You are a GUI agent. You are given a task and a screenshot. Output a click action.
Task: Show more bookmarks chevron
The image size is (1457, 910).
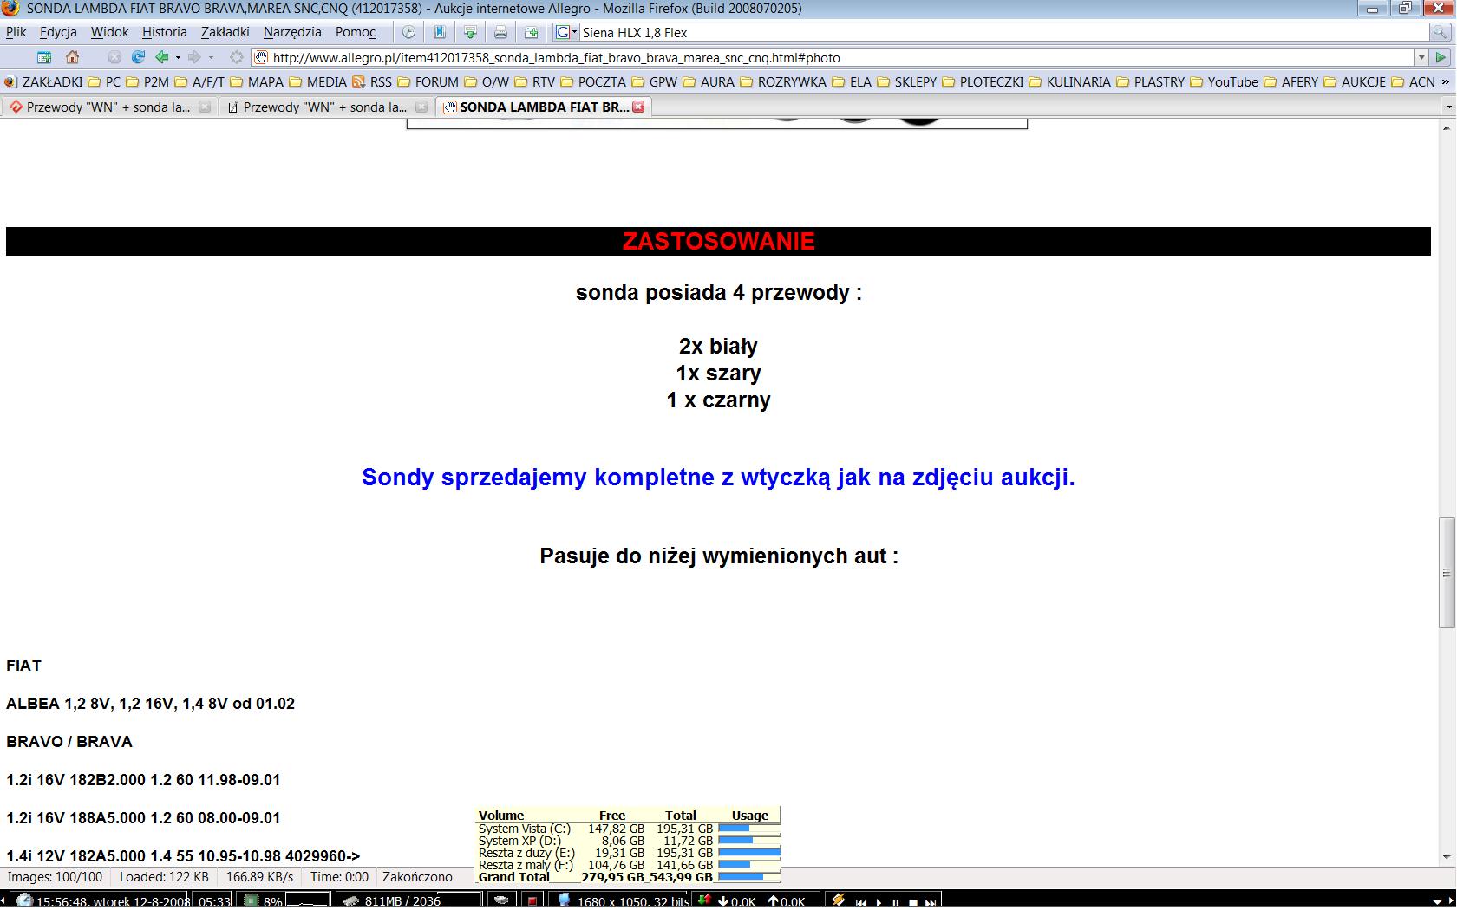[1445, 81]
